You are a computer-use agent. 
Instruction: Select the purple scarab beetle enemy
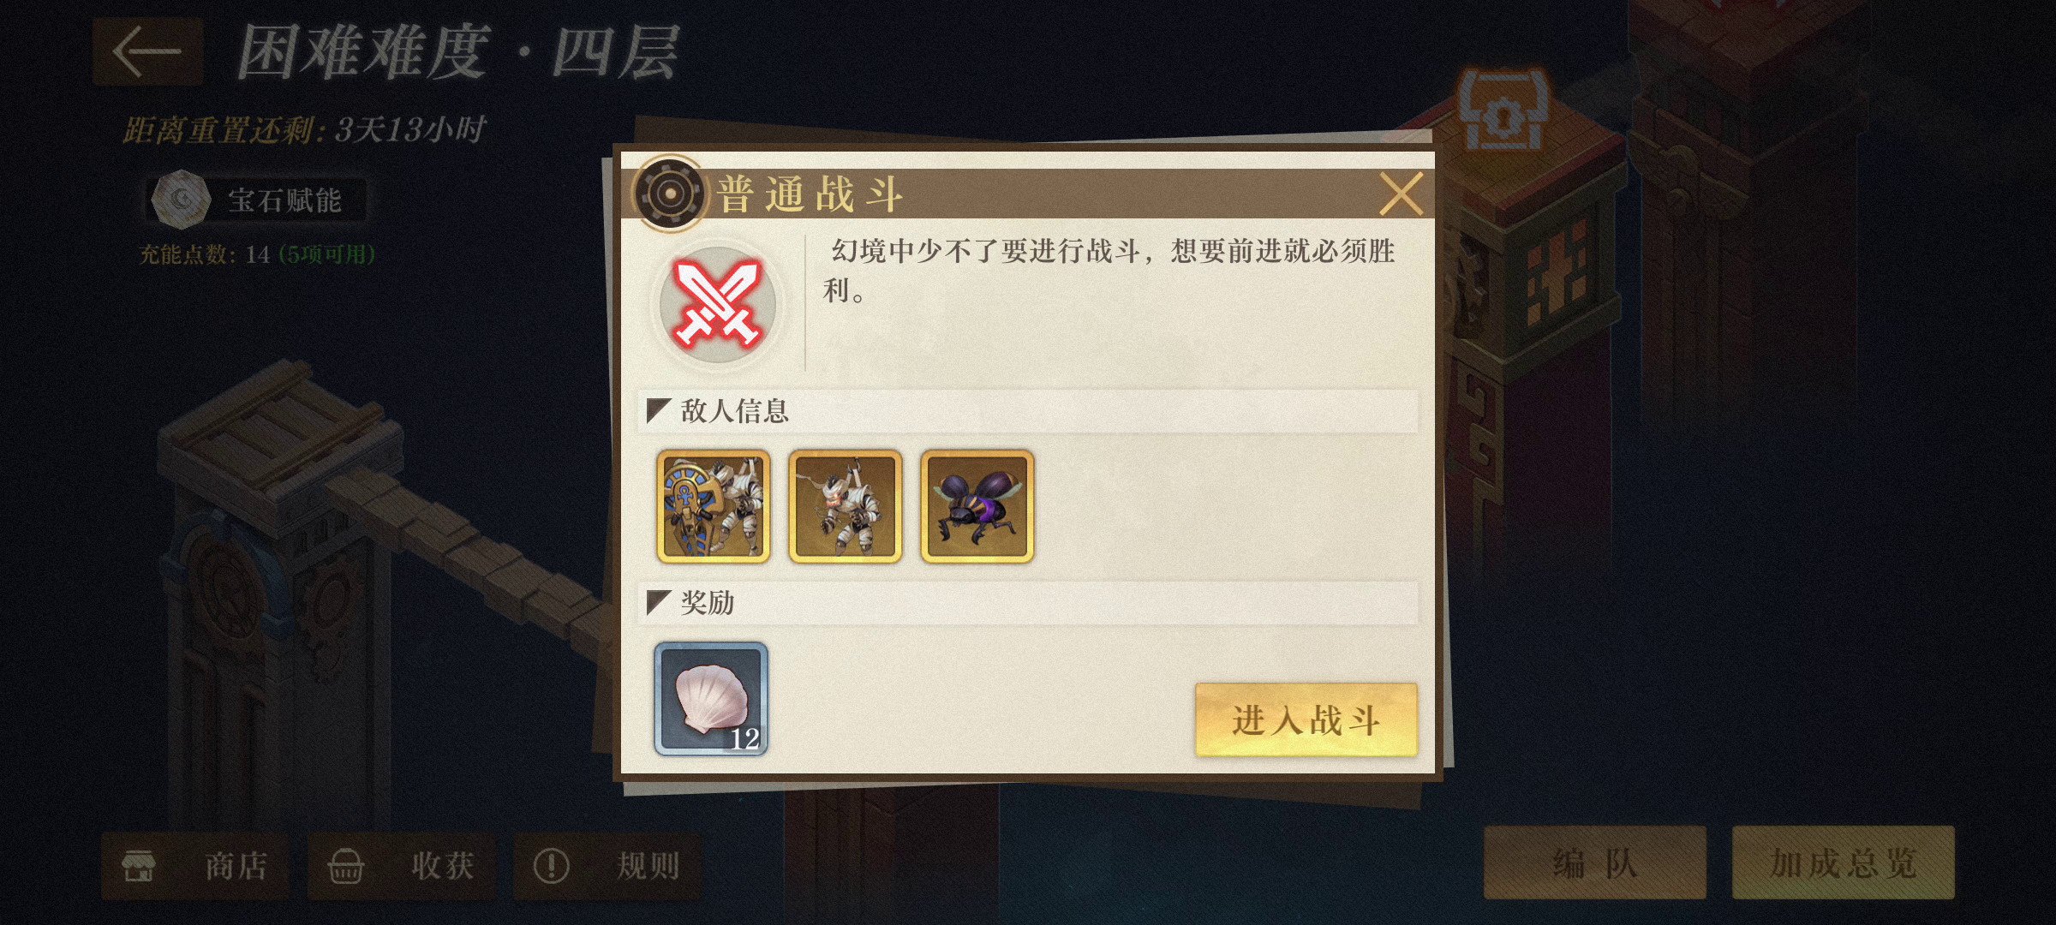point(977,507)
